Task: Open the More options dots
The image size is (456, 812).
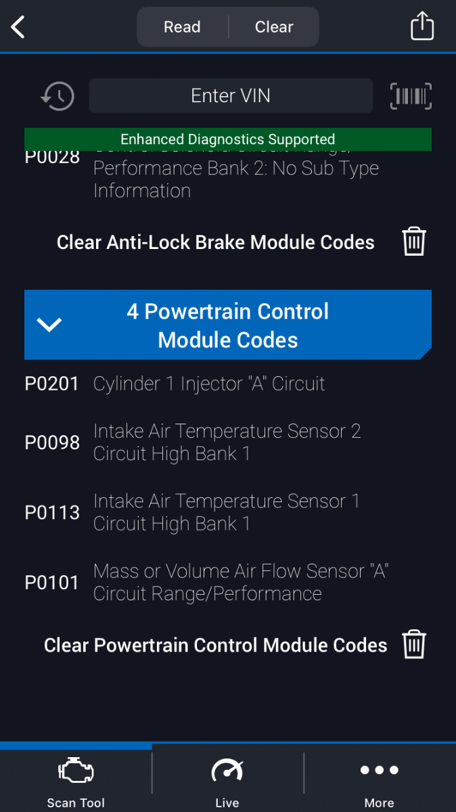Action: 379,770
